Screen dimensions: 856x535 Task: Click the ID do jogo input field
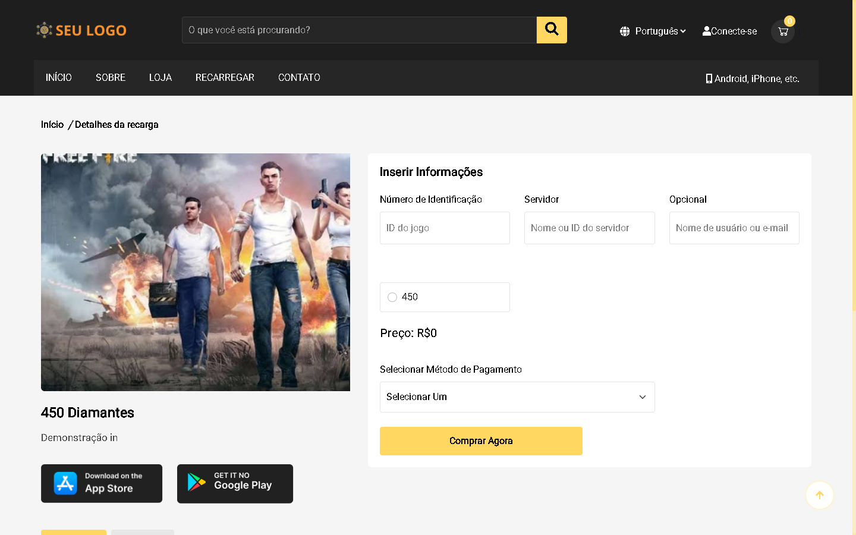(x=445, y=228)
